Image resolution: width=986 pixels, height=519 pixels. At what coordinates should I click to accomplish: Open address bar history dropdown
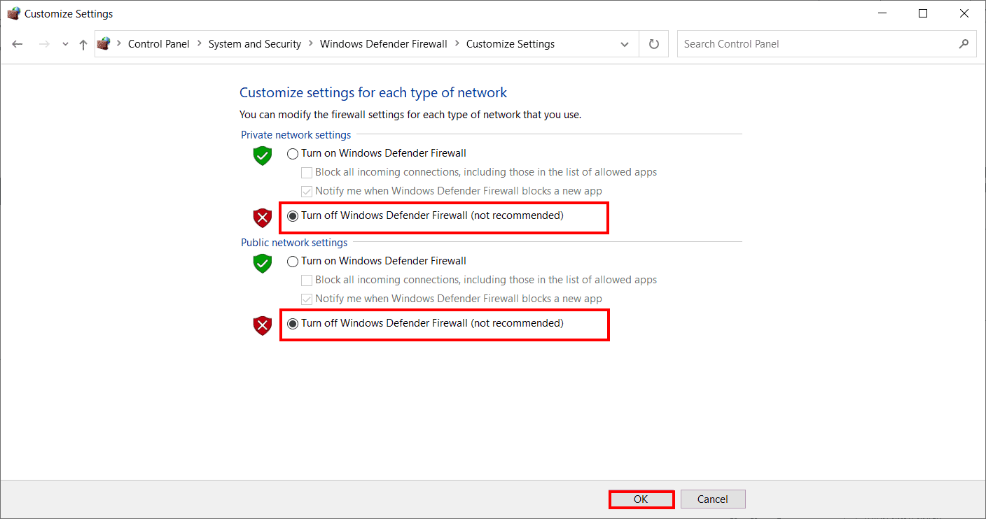625,44
